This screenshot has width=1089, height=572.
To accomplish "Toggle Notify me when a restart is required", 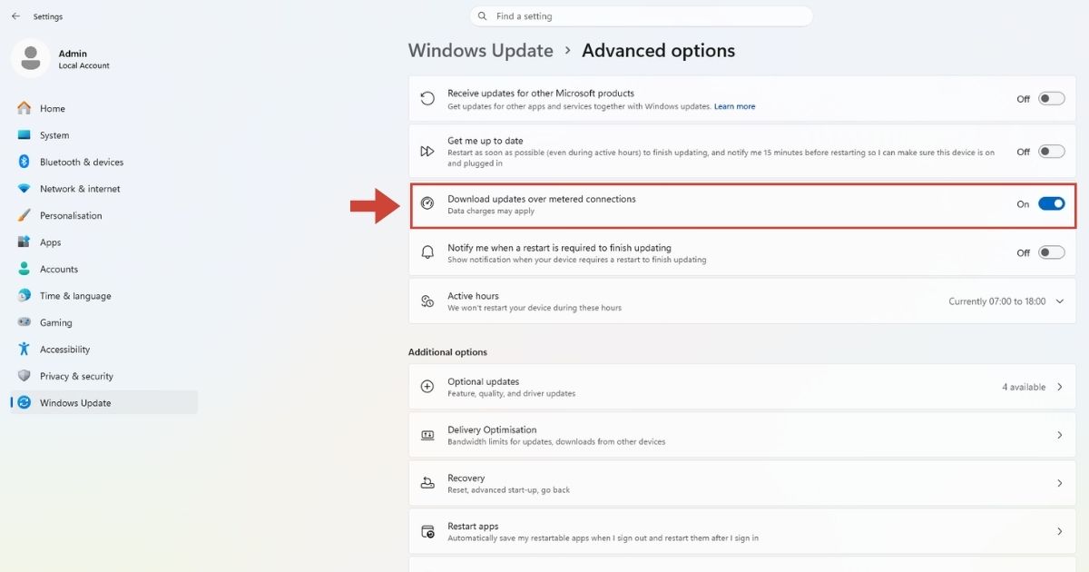I will [x=1051, y=252].
